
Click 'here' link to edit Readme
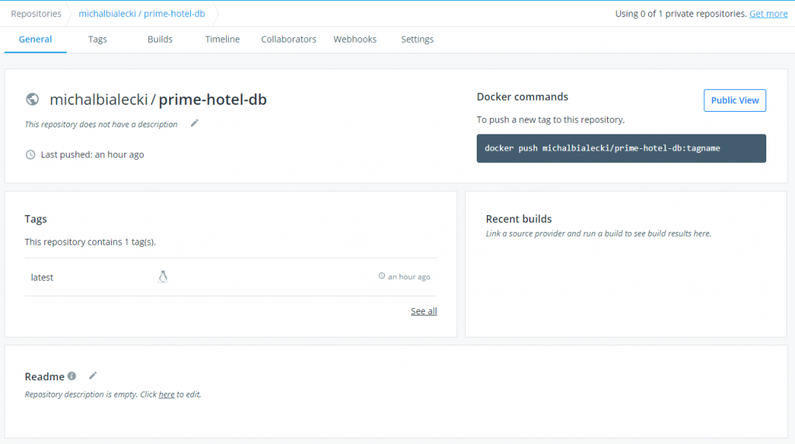click(x=166, y=394)
